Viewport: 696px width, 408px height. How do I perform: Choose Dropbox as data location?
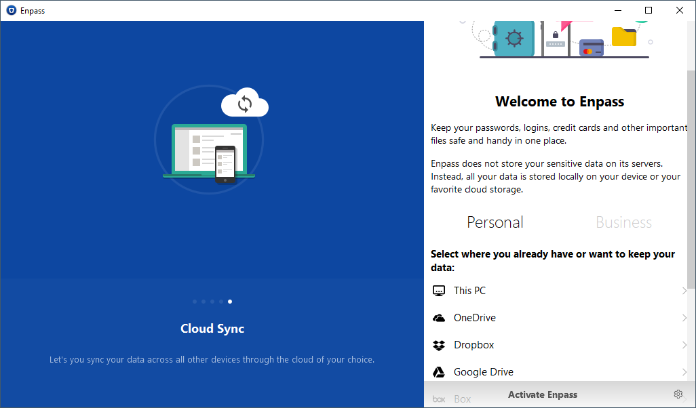click(559, 345)
